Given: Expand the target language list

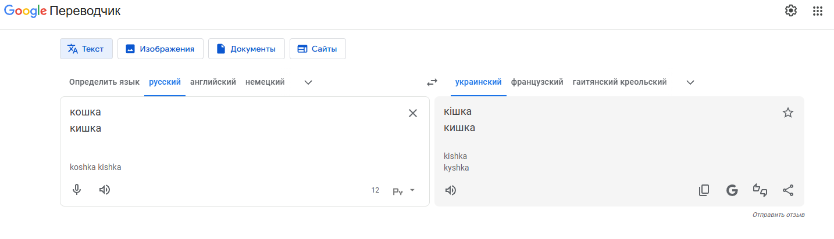Looking at the screenshot, I should (x=690, y=82).
